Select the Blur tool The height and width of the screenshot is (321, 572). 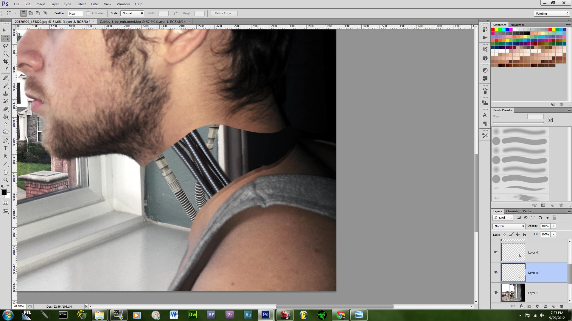(6, 124)
